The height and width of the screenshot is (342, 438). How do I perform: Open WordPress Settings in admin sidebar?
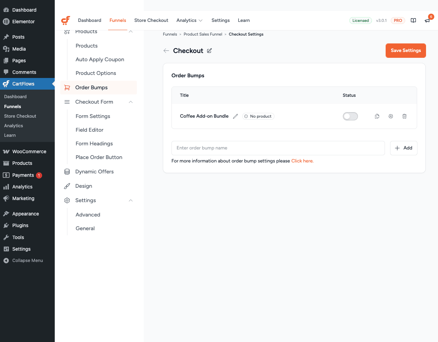27,249
